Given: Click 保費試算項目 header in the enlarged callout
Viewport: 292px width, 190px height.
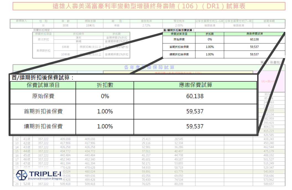Looking at the screenshot, I should pos(43,85).
